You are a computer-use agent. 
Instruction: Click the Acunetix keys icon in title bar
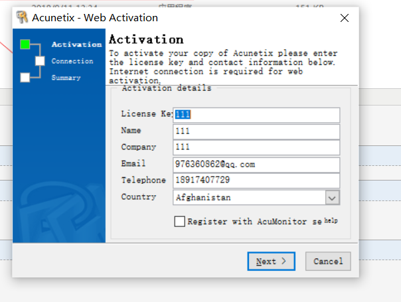(22, 17)
